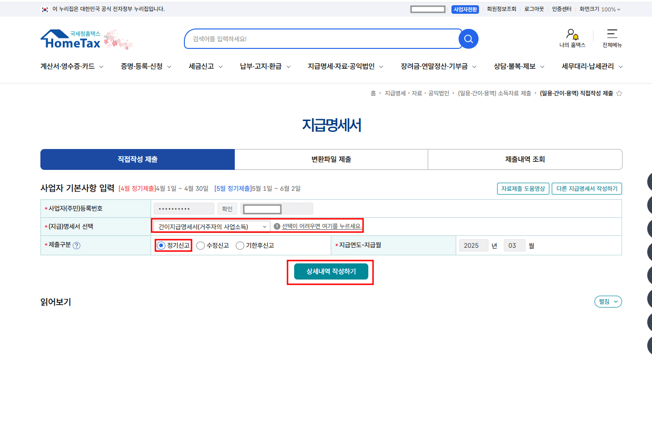Image resolution: width=652 pixels, height=448 pixels.
Task: Click the Korean flag icon in top banner
Action: coord(45,9)
